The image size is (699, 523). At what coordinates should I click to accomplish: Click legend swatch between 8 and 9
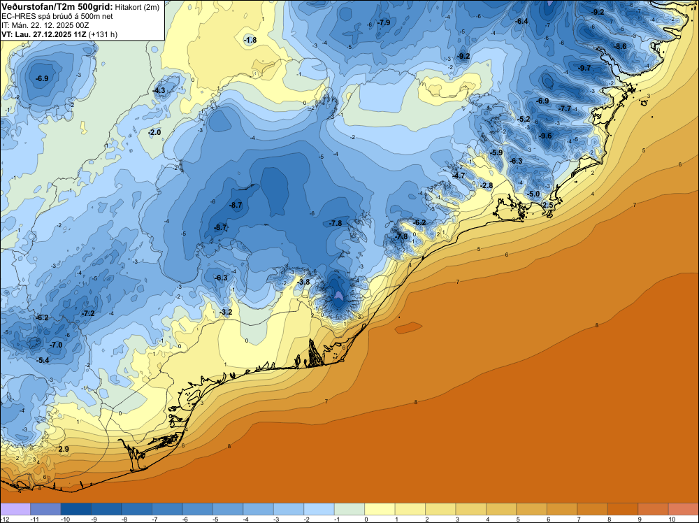(x=623, y=509)
